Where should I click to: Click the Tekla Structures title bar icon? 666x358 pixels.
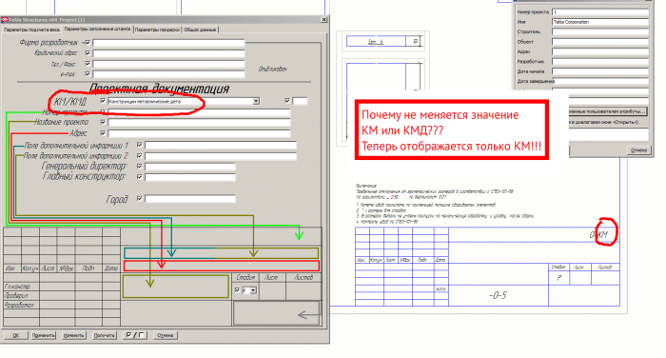pyautogui.click(x=4, y=20)
